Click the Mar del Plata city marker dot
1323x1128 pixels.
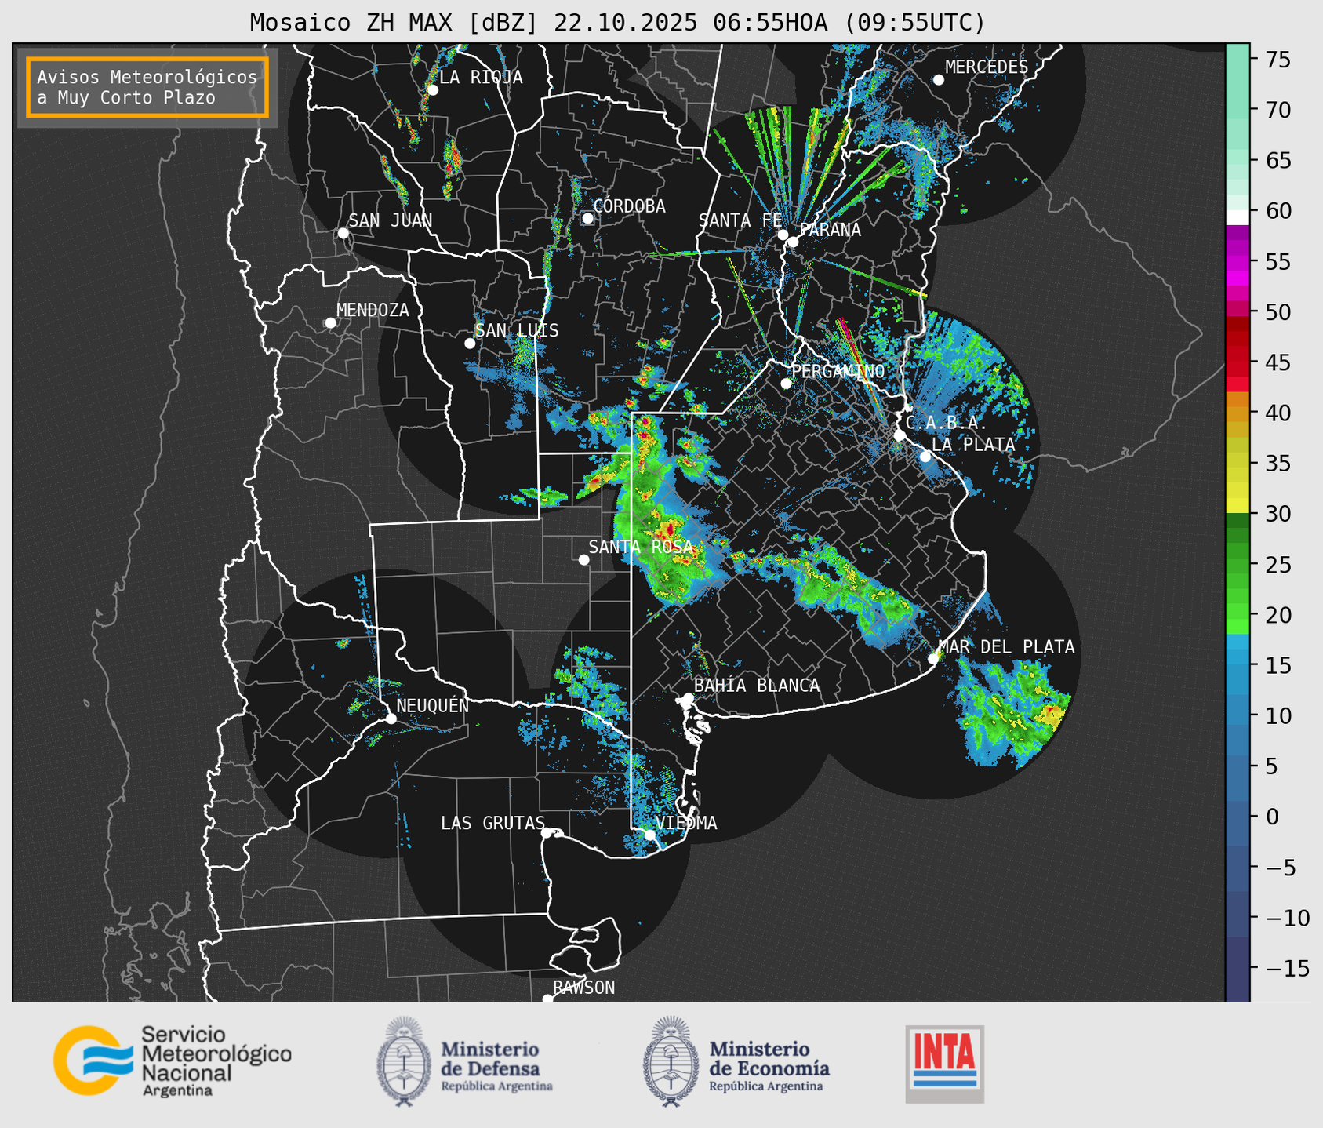point(933,658)
